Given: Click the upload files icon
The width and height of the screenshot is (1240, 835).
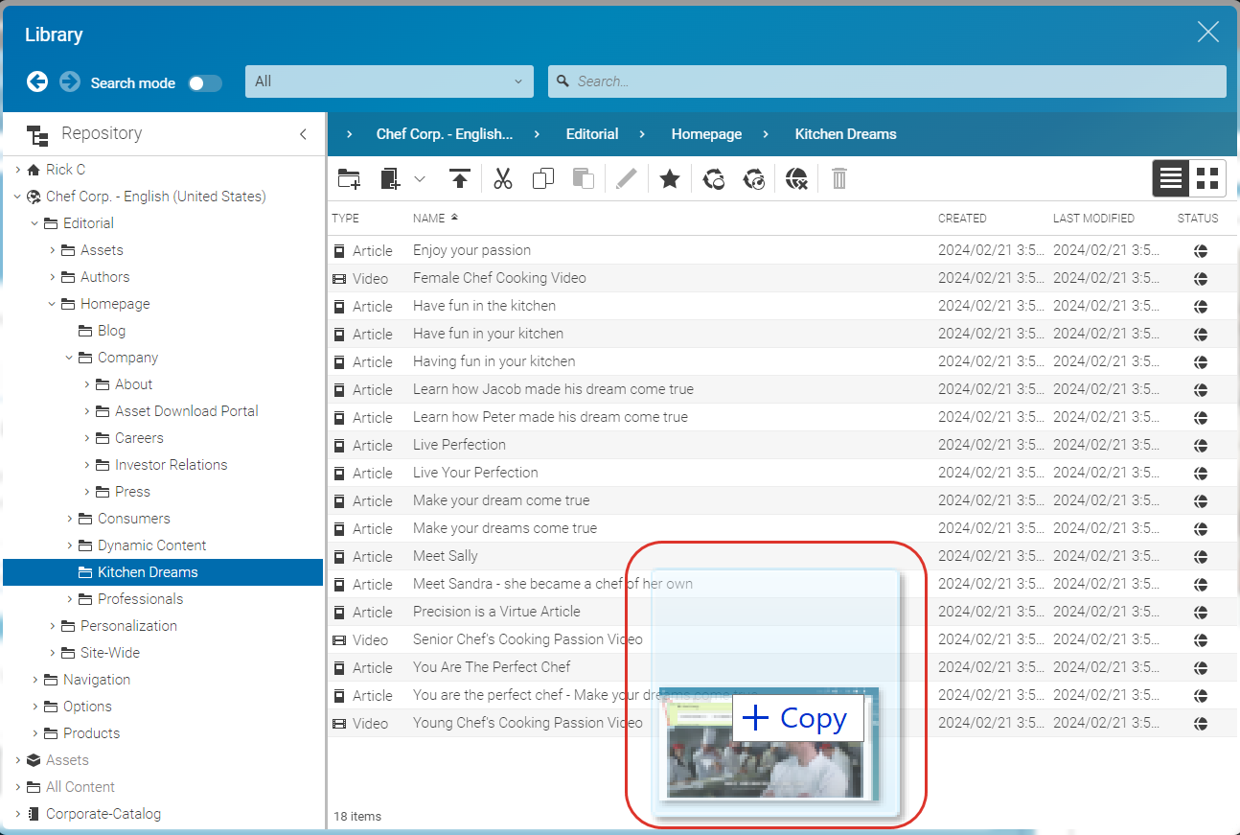Looking at the screenshot, I should pos(460,179).
